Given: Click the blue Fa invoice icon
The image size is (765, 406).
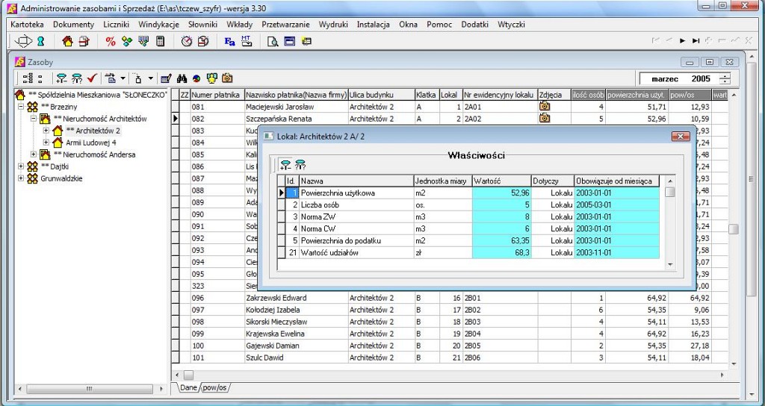Looking at the screenshot, I should click(230, 42).
